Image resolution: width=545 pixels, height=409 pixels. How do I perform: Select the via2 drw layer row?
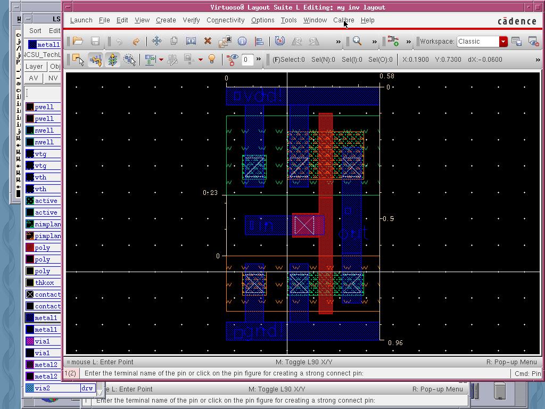(x=60, y=388)
